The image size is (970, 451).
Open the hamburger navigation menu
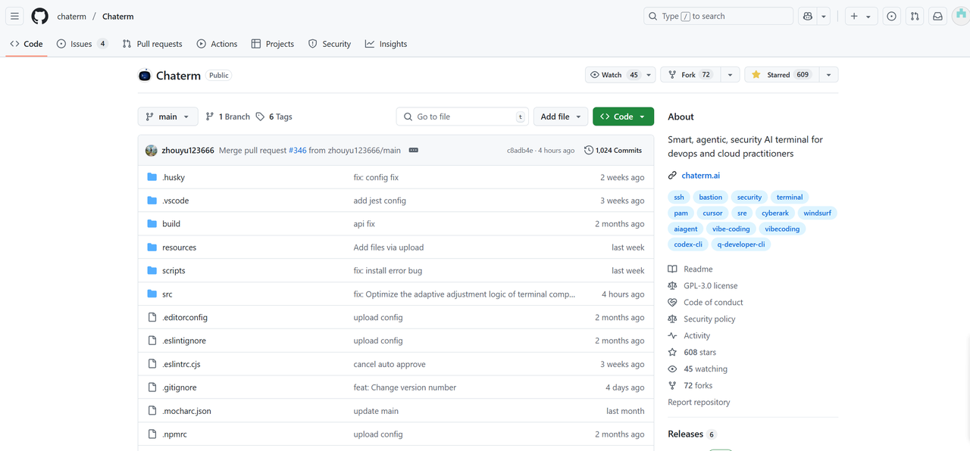point(14,16)
